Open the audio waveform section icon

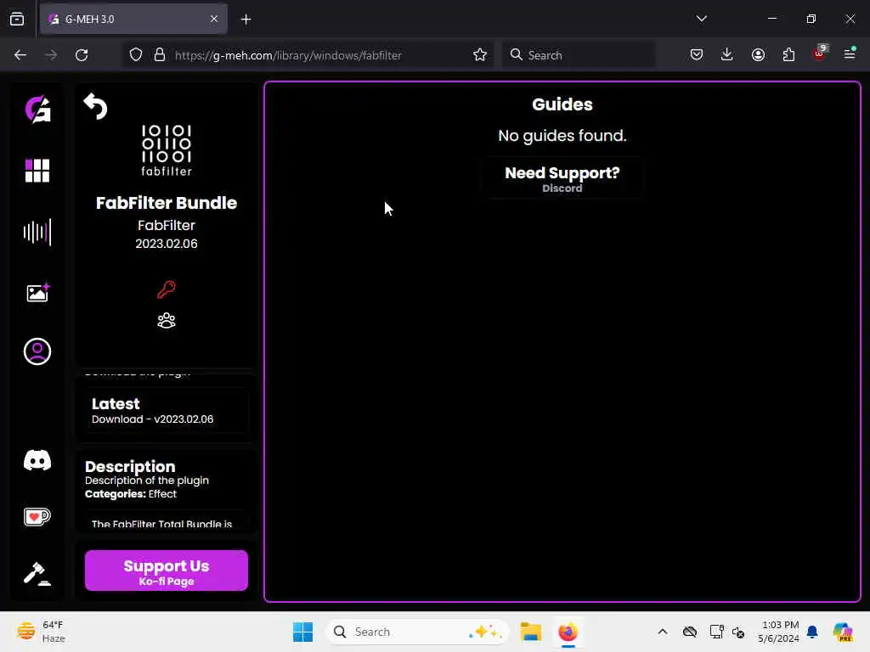point(37,232)
